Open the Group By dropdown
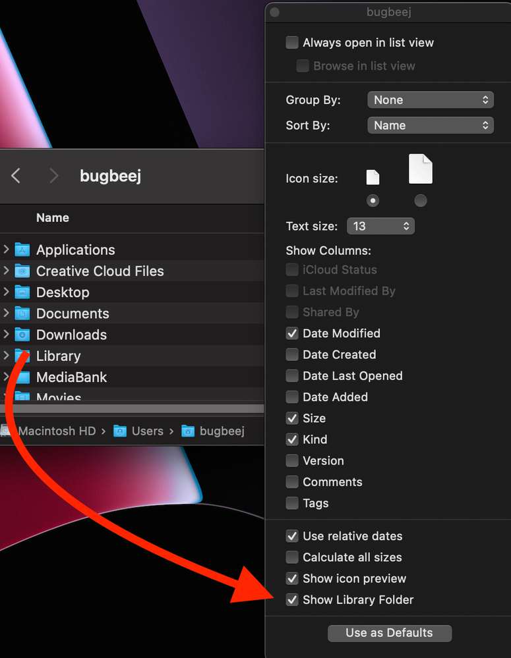The height and width of the screenshot is (658, 511). click(431, 100)
